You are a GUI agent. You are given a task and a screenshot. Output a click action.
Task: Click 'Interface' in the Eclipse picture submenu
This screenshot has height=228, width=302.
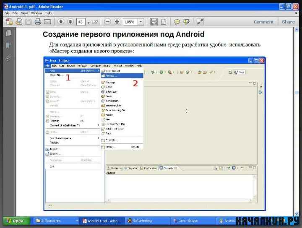111,92
